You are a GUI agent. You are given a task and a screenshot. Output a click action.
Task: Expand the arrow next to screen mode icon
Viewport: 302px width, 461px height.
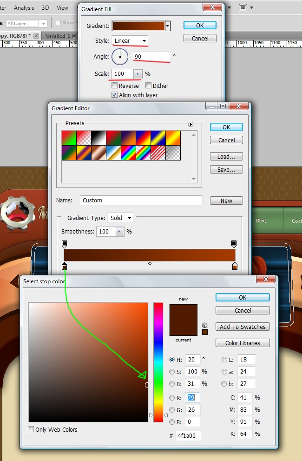252,7
